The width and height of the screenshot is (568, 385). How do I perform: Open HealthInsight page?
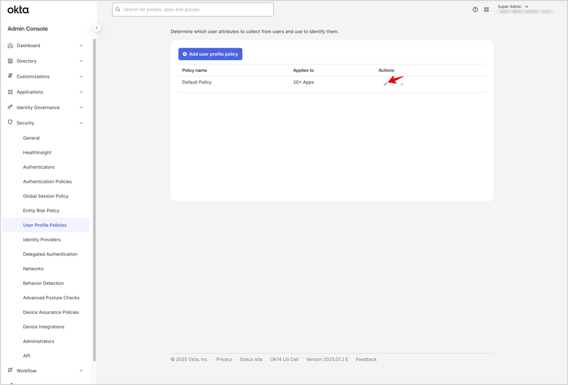point(37,153)
